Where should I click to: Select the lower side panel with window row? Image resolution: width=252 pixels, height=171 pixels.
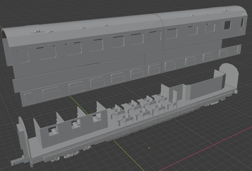tap(130, 76)
